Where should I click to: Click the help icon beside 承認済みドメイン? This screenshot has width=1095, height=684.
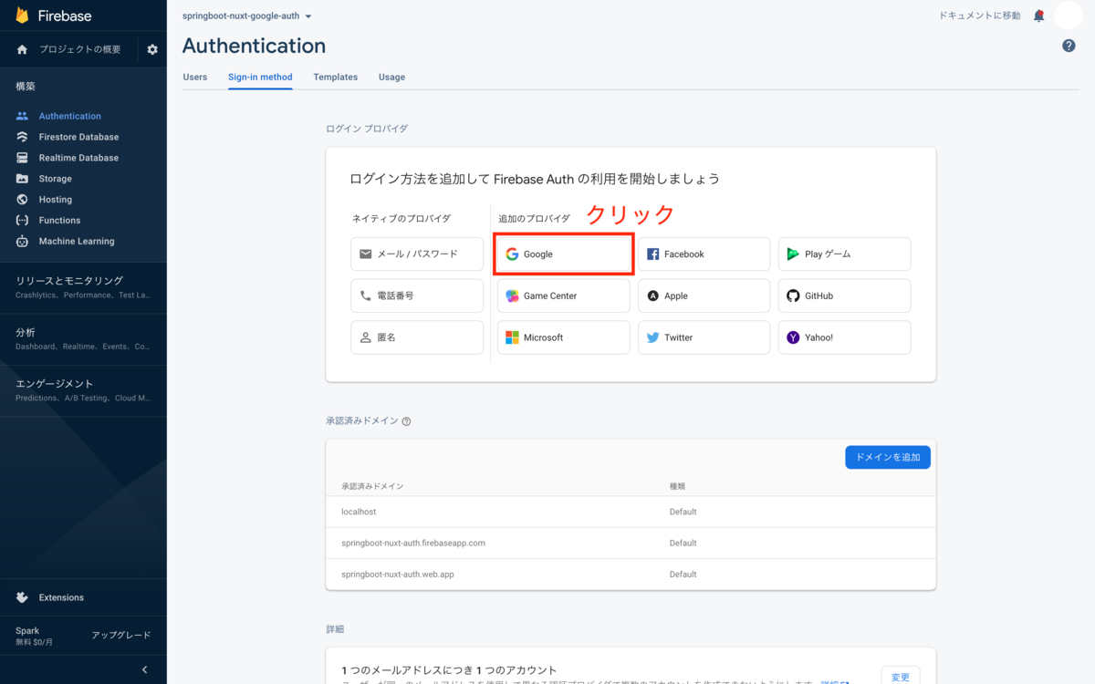click(406, 421)
